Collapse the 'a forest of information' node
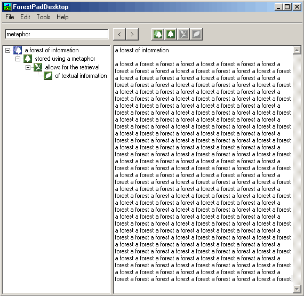Image resolution: width=304 pixels, height=296 pixels. click(x=7, y=50)
